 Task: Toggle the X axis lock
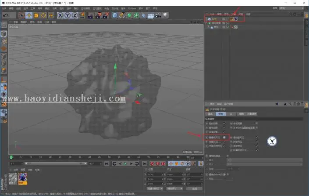point(60,15)
